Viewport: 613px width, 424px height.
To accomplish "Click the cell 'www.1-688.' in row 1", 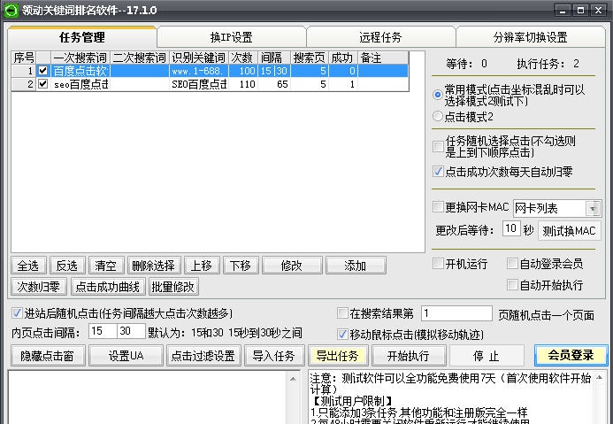I will tap(199, 71).
